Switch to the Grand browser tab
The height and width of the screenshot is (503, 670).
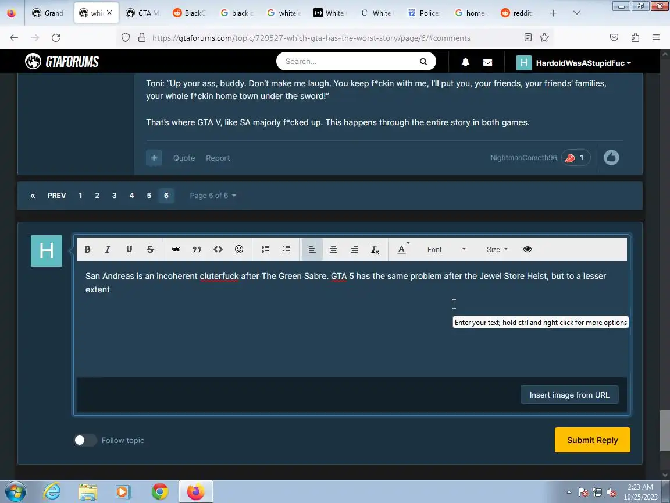48,13
